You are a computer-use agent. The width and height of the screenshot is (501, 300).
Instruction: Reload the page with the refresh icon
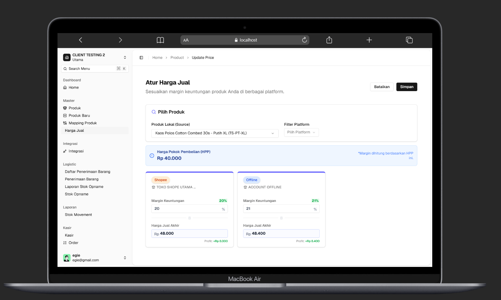pyautogui.click(x=304, y=40)
